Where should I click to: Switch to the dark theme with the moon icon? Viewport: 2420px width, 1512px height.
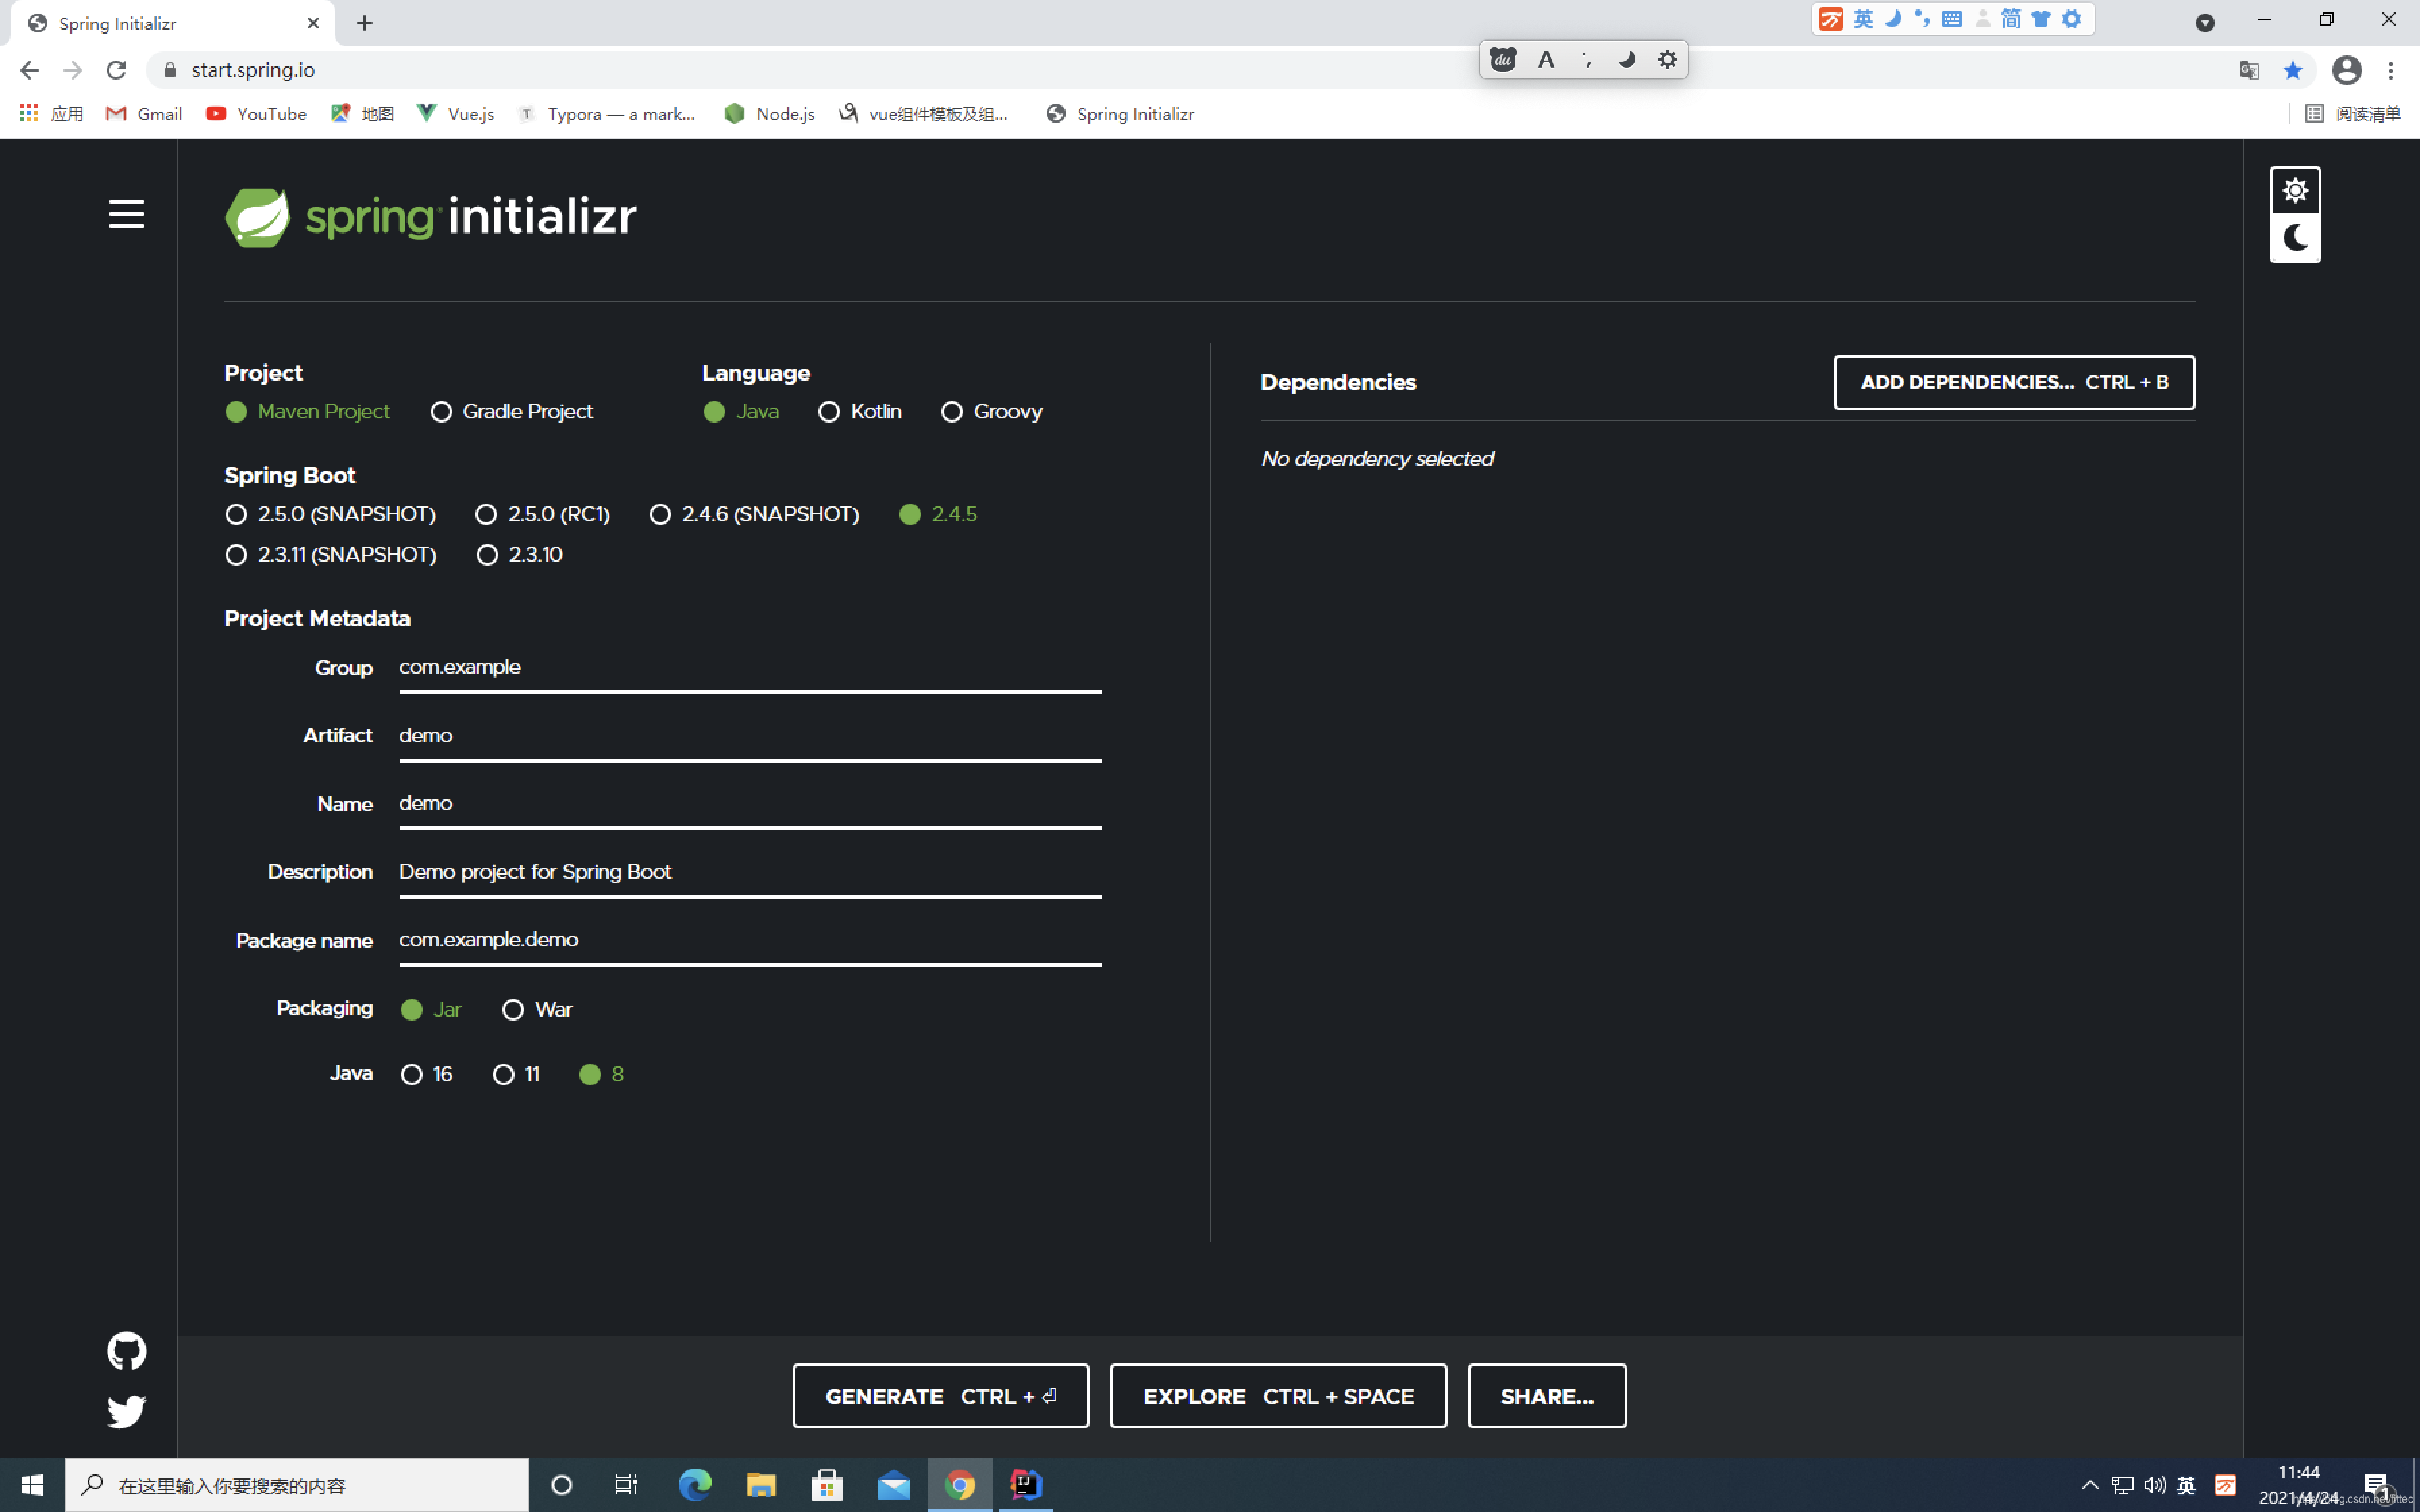pyautogui.click(x=2295, y=238)
